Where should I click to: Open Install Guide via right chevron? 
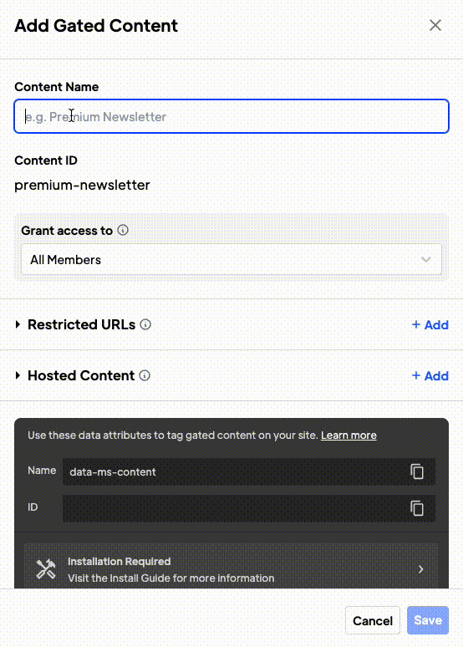[x=421, y=569]
